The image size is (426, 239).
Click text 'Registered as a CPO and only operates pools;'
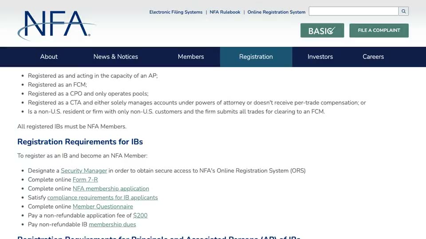(x=88, y=94)
